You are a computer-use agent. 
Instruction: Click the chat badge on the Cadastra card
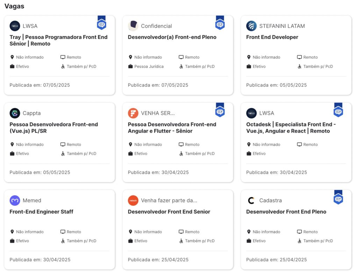338,199
